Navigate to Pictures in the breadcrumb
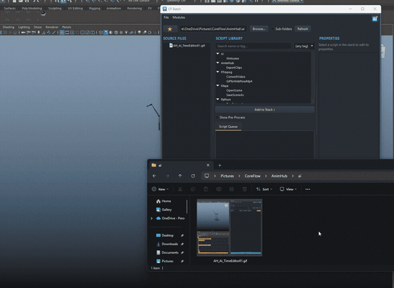Viewport: 394px width, 288px height. 227,176
